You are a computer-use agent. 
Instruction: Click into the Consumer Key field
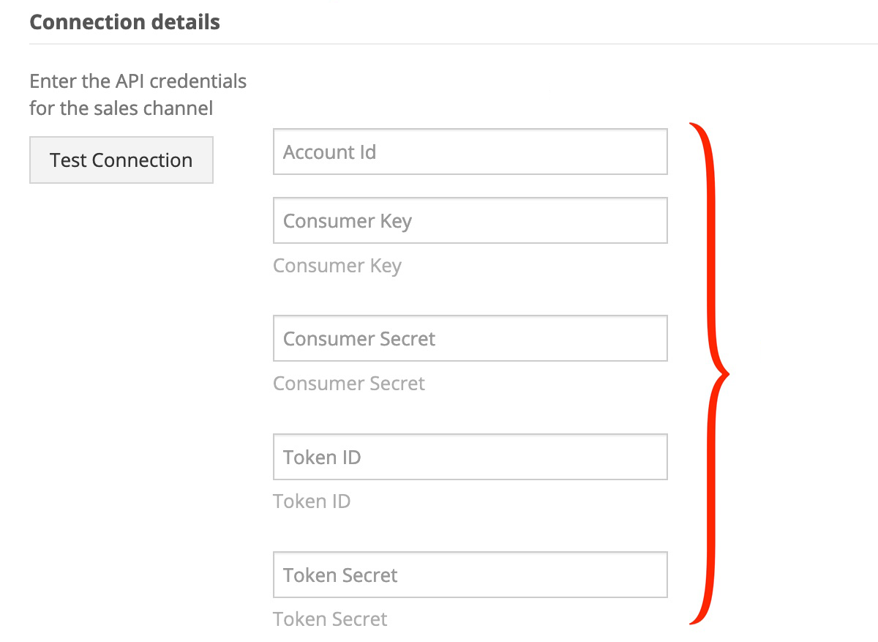(470, 220)
